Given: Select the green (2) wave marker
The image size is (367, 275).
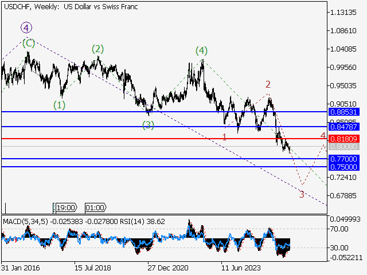Looking at the screenshot, I should [97, 49].
